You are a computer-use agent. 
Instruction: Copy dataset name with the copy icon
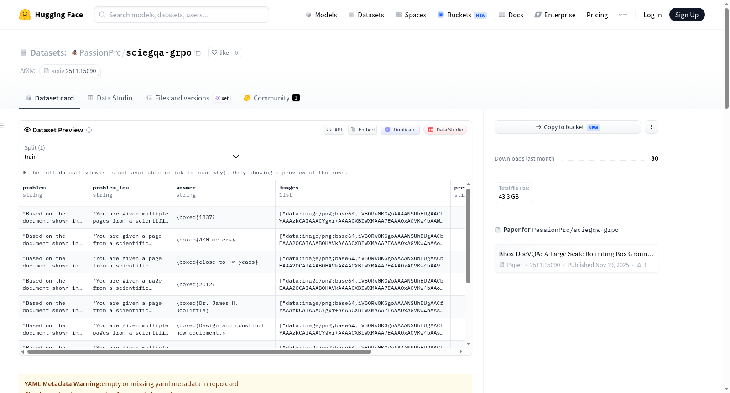[198, 52]
